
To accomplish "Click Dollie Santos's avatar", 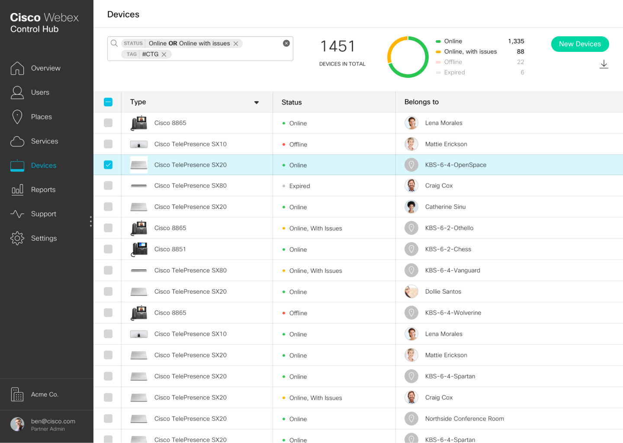I will [x=411, y=291].
